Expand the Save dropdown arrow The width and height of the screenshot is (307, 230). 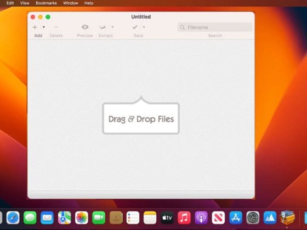[x=144, y=27]
